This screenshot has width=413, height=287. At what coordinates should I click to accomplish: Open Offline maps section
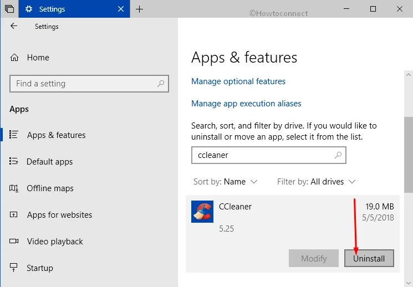point(50,188)
